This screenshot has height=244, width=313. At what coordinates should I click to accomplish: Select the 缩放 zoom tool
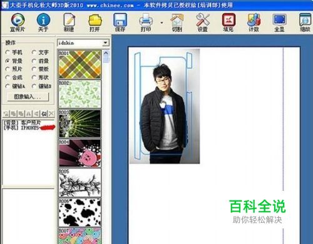(305, 22)
